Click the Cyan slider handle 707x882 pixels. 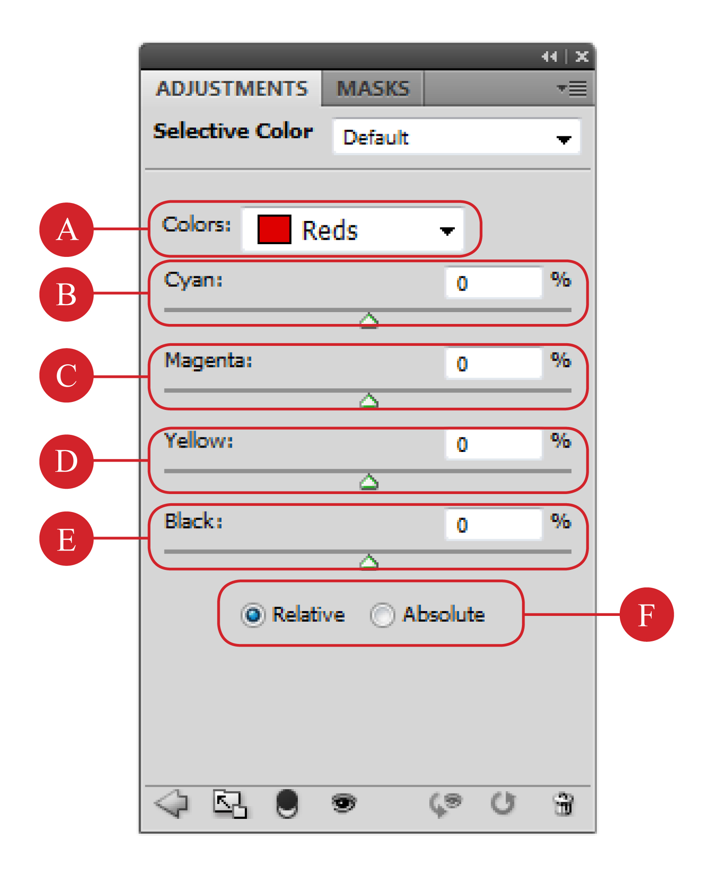[369, 320]
